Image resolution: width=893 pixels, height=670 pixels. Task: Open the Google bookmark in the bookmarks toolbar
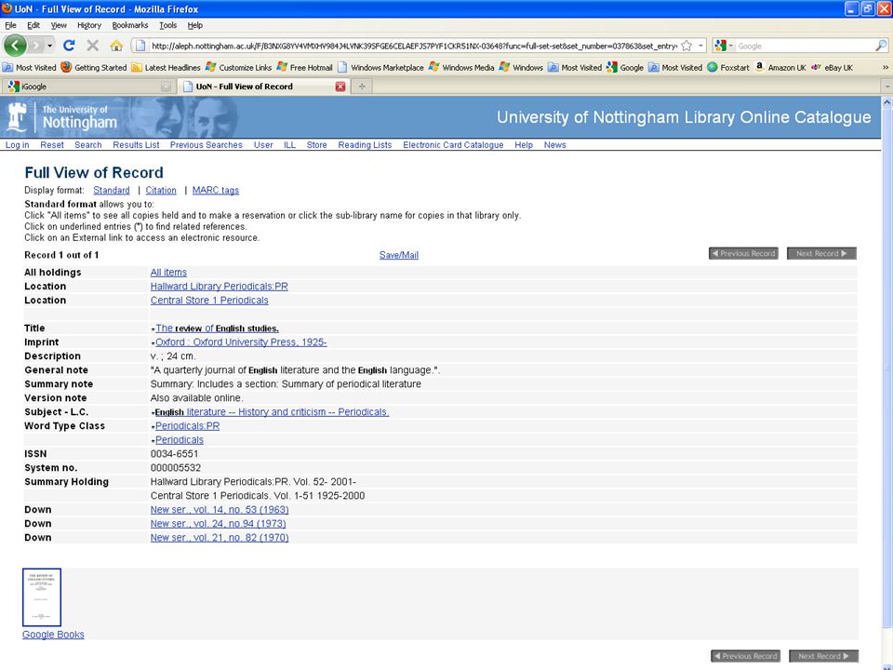pos(625,67)
